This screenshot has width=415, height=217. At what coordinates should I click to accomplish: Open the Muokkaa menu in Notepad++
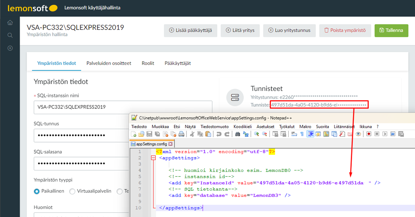[x=160, y=127]
